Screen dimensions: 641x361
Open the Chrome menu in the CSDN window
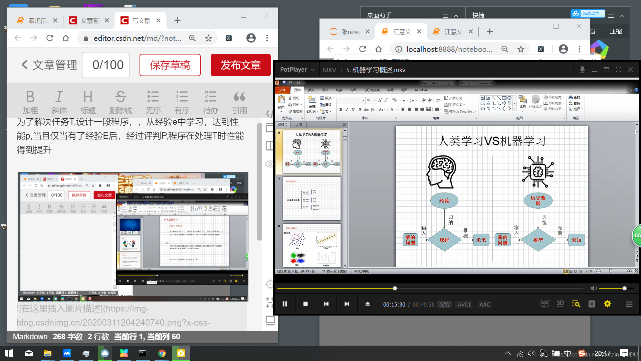coord(267,38)
